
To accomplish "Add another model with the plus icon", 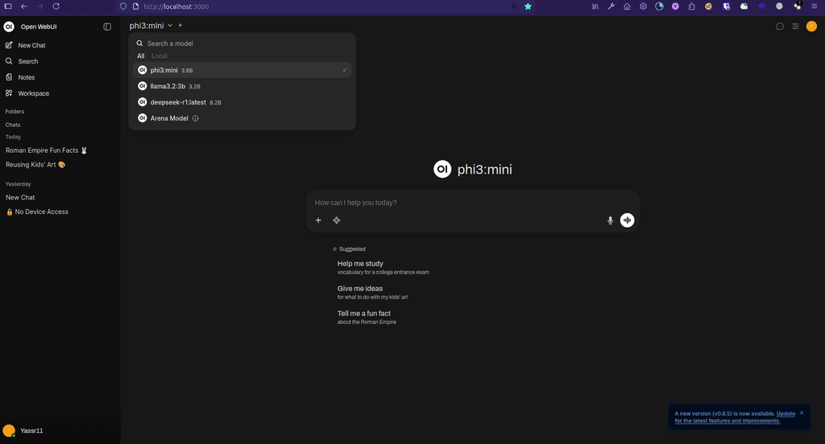I will coord(180,26).
